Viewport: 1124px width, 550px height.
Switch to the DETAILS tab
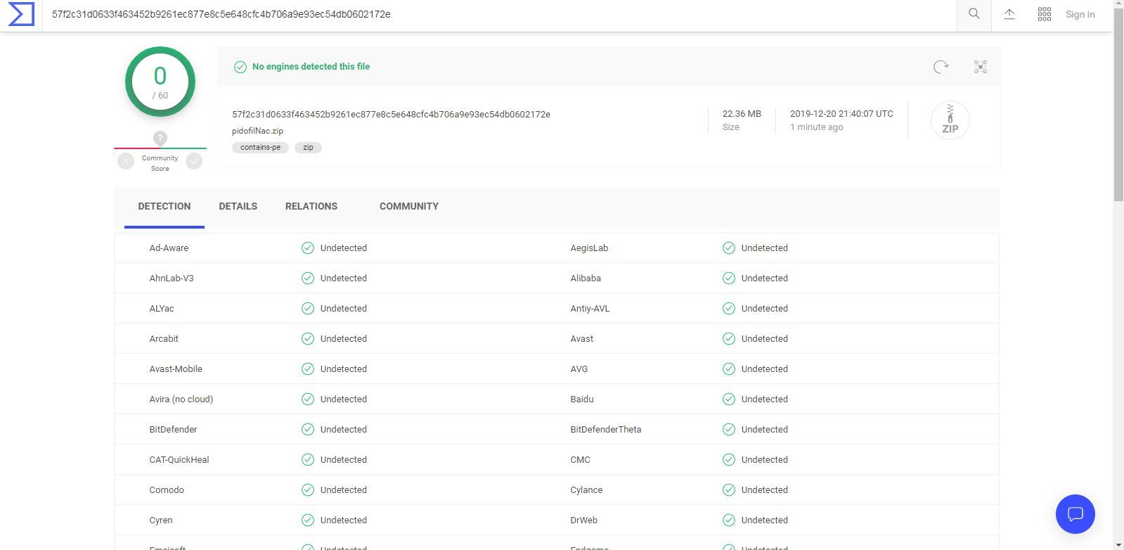point(238,206)
